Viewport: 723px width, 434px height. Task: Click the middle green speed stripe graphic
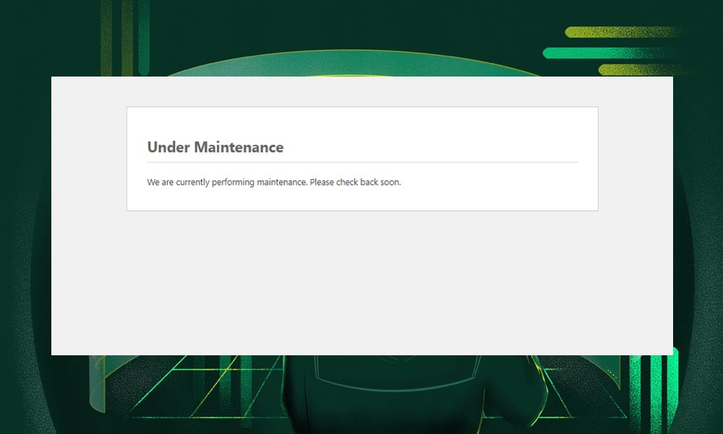tap(600, 52)
